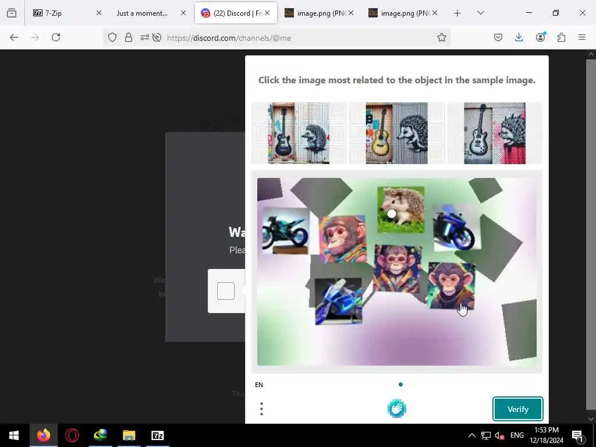Change captcha language EN
The height and width of the screenshot is (447, 596).
click(259, 385)
